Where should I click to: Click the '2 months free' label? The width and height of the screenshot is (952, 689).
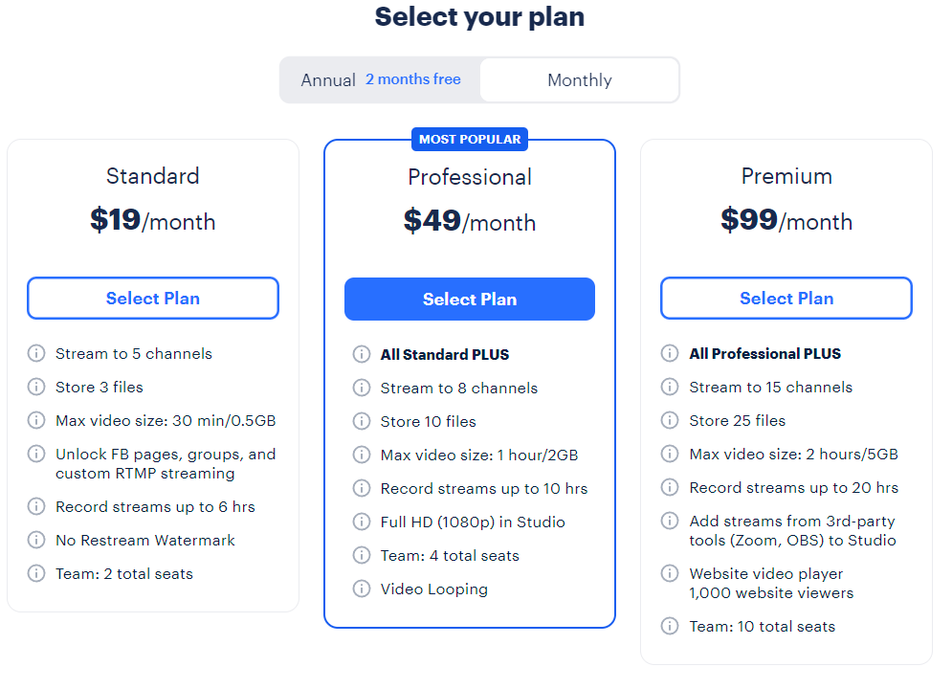pyautogui.click(x=413, y=79)
